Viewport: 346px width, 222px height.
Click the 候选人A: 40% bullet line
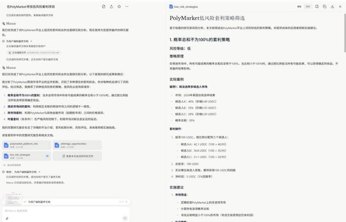(196, 101)
